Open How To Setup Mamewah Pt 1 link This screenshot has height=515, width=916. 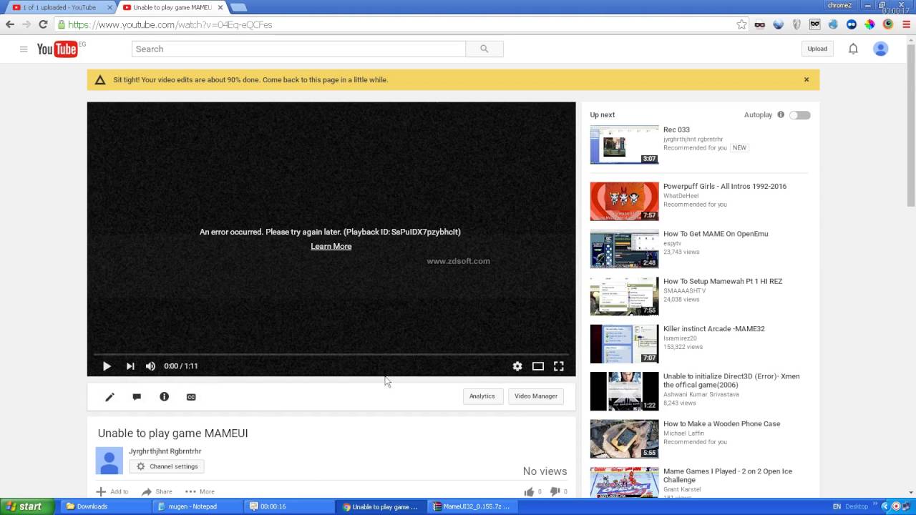723,281
